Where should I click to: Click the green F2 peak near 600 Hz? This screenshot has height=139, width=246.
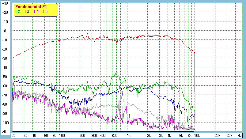pos(117,72)
